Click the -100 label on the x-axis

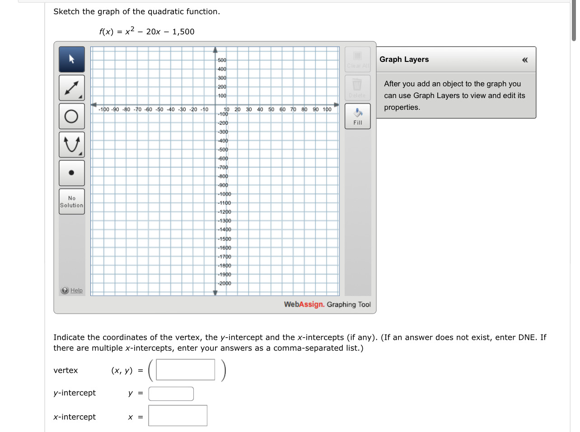pos(104,109)
